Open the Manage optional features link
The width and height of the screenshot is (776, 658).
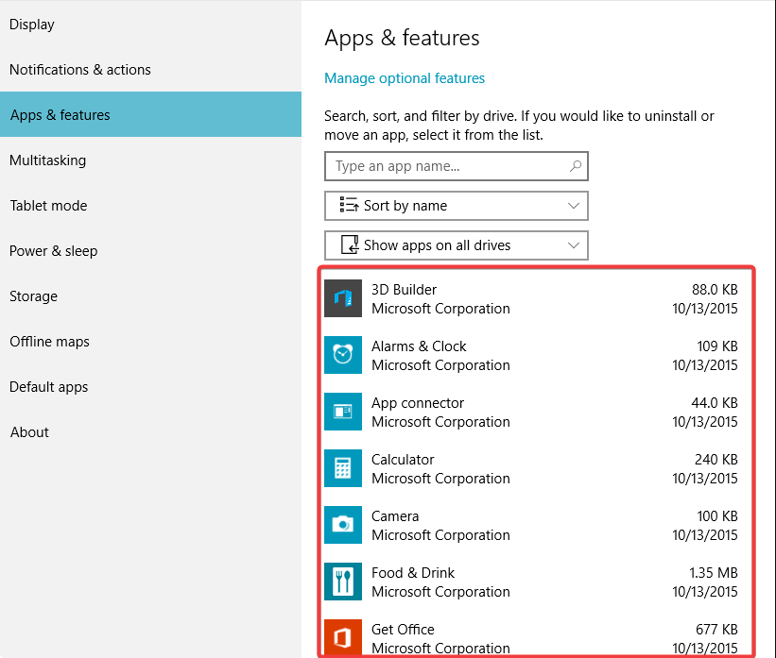(x=405, y=78)
